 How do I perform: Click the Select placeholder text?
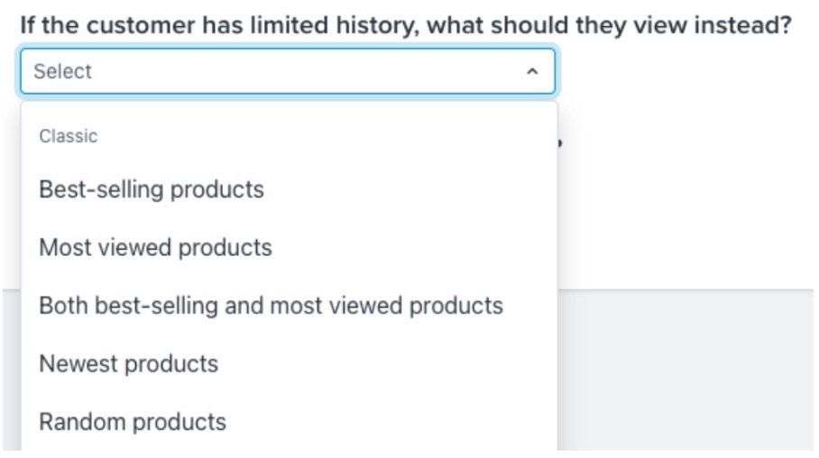pyautogui.click(x=63, y=71)
